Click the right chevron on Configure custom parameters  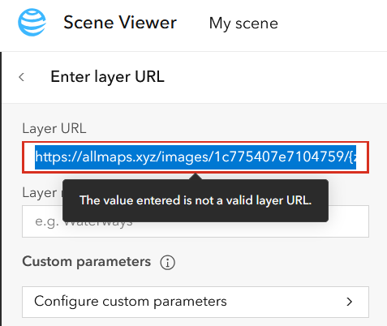(350, 302)
